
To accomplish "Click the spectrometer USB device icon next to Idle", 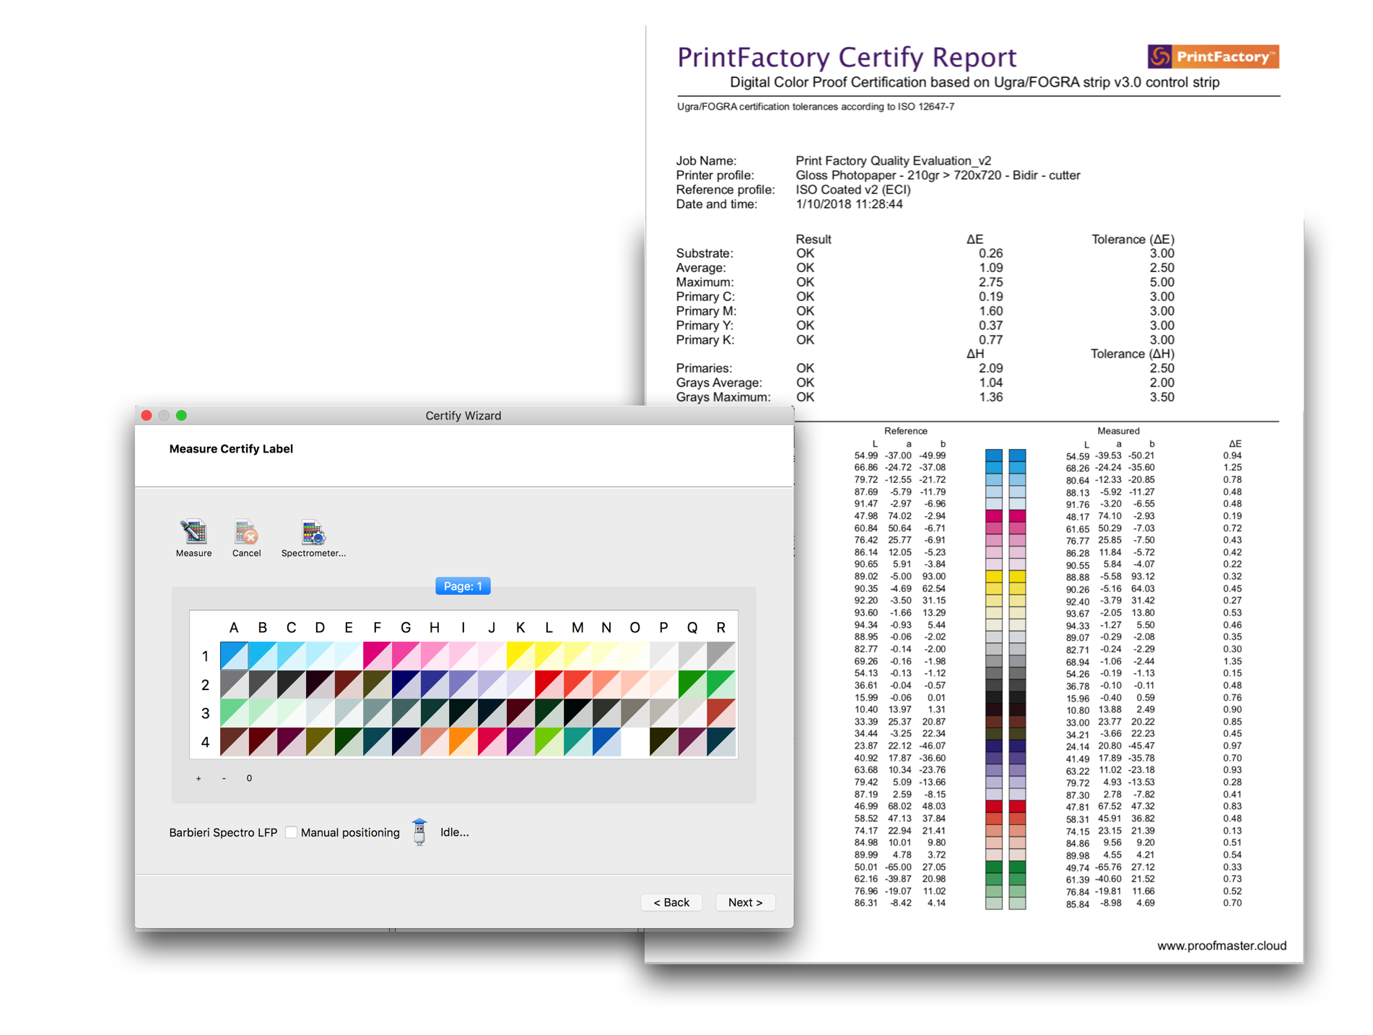I will (419, 832).
